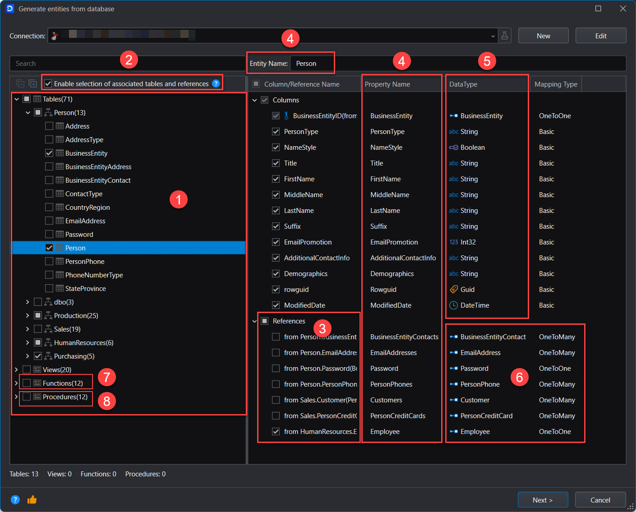
Task: Click the Person schema icon in the tree
Action: 48,112
